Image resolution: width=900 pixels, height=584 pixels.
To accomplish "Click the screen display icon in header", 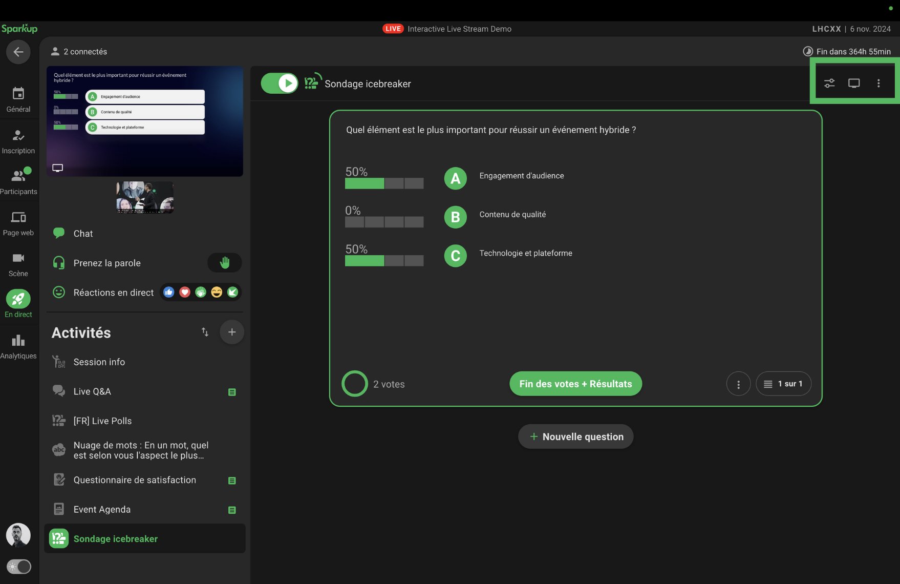I will click(854, 83).
